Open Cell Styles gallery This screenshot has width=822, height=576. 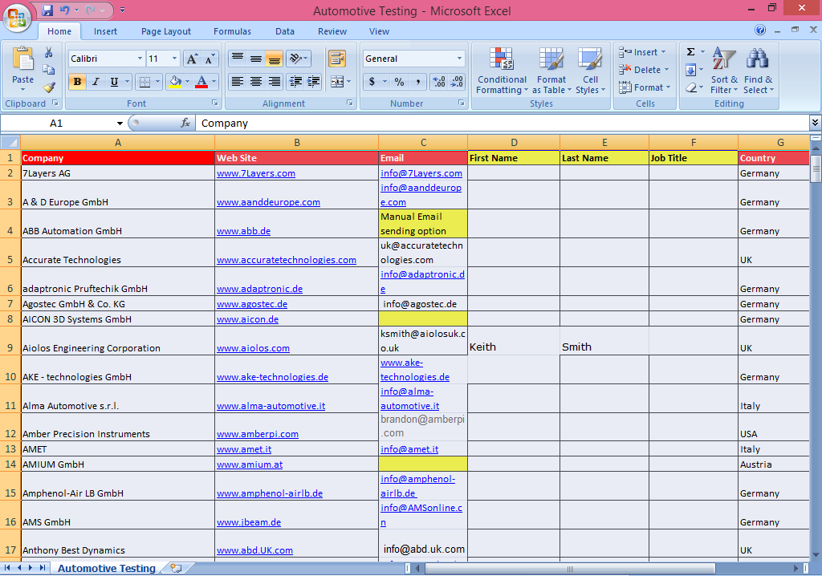(590, 71)
